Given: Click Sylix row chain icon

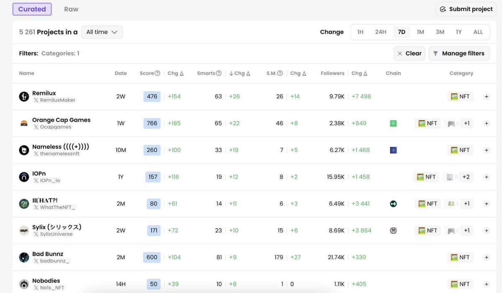Looking at the screenshot, I should [x=393, y=230].
